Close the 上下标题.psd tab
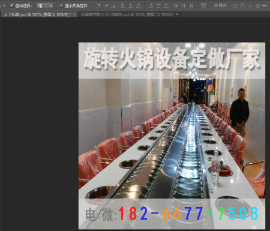The height and width of the screenshot is (231, 270). [74, 14]
